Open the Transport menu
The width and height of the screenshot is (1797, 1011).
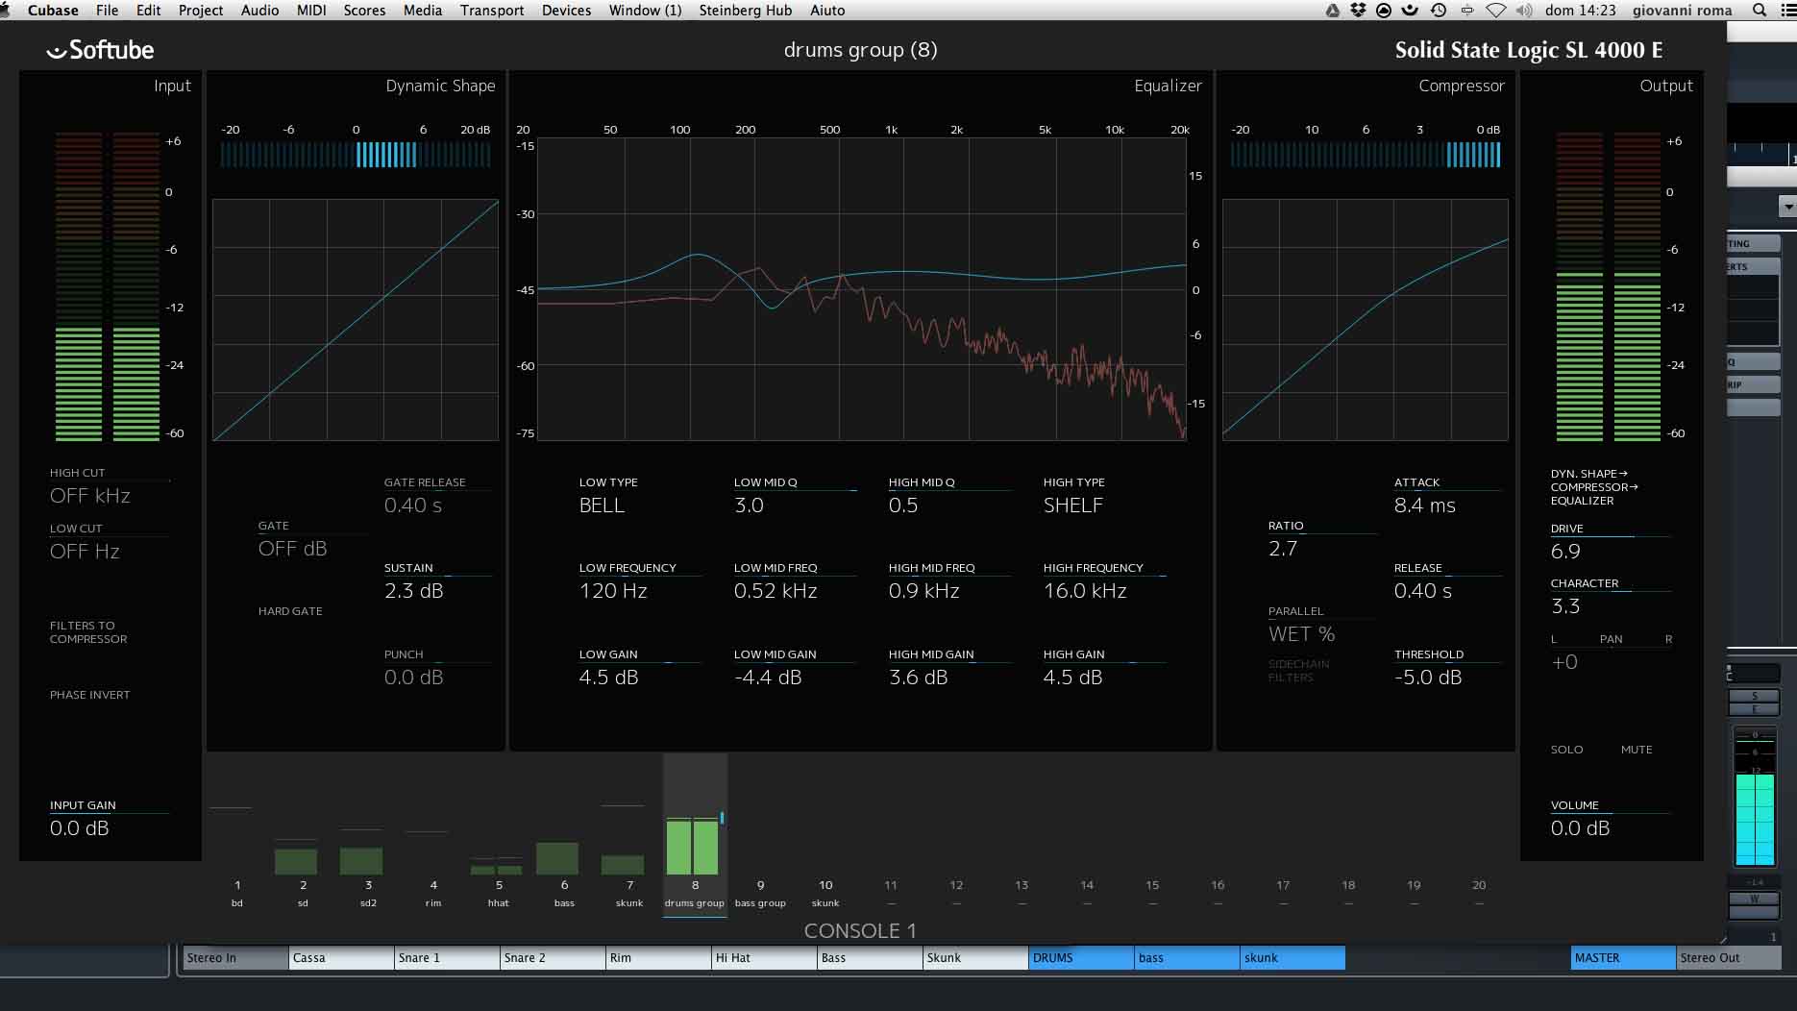[x=491, y=11]
